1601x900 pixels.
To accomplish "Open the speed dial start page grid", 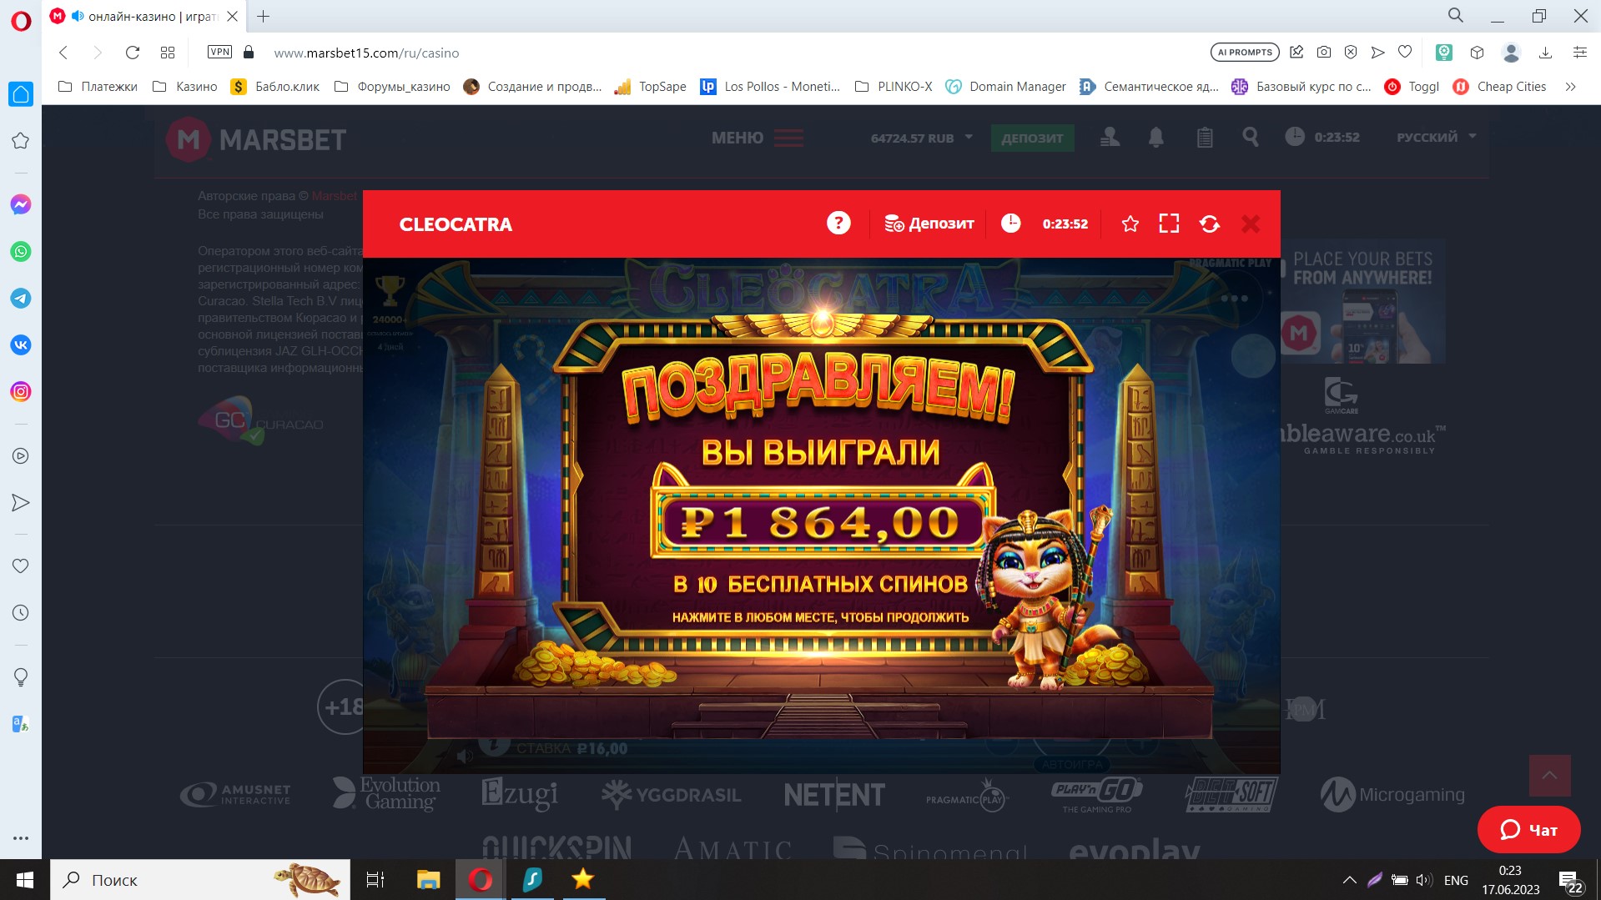I will coord(168,53).
